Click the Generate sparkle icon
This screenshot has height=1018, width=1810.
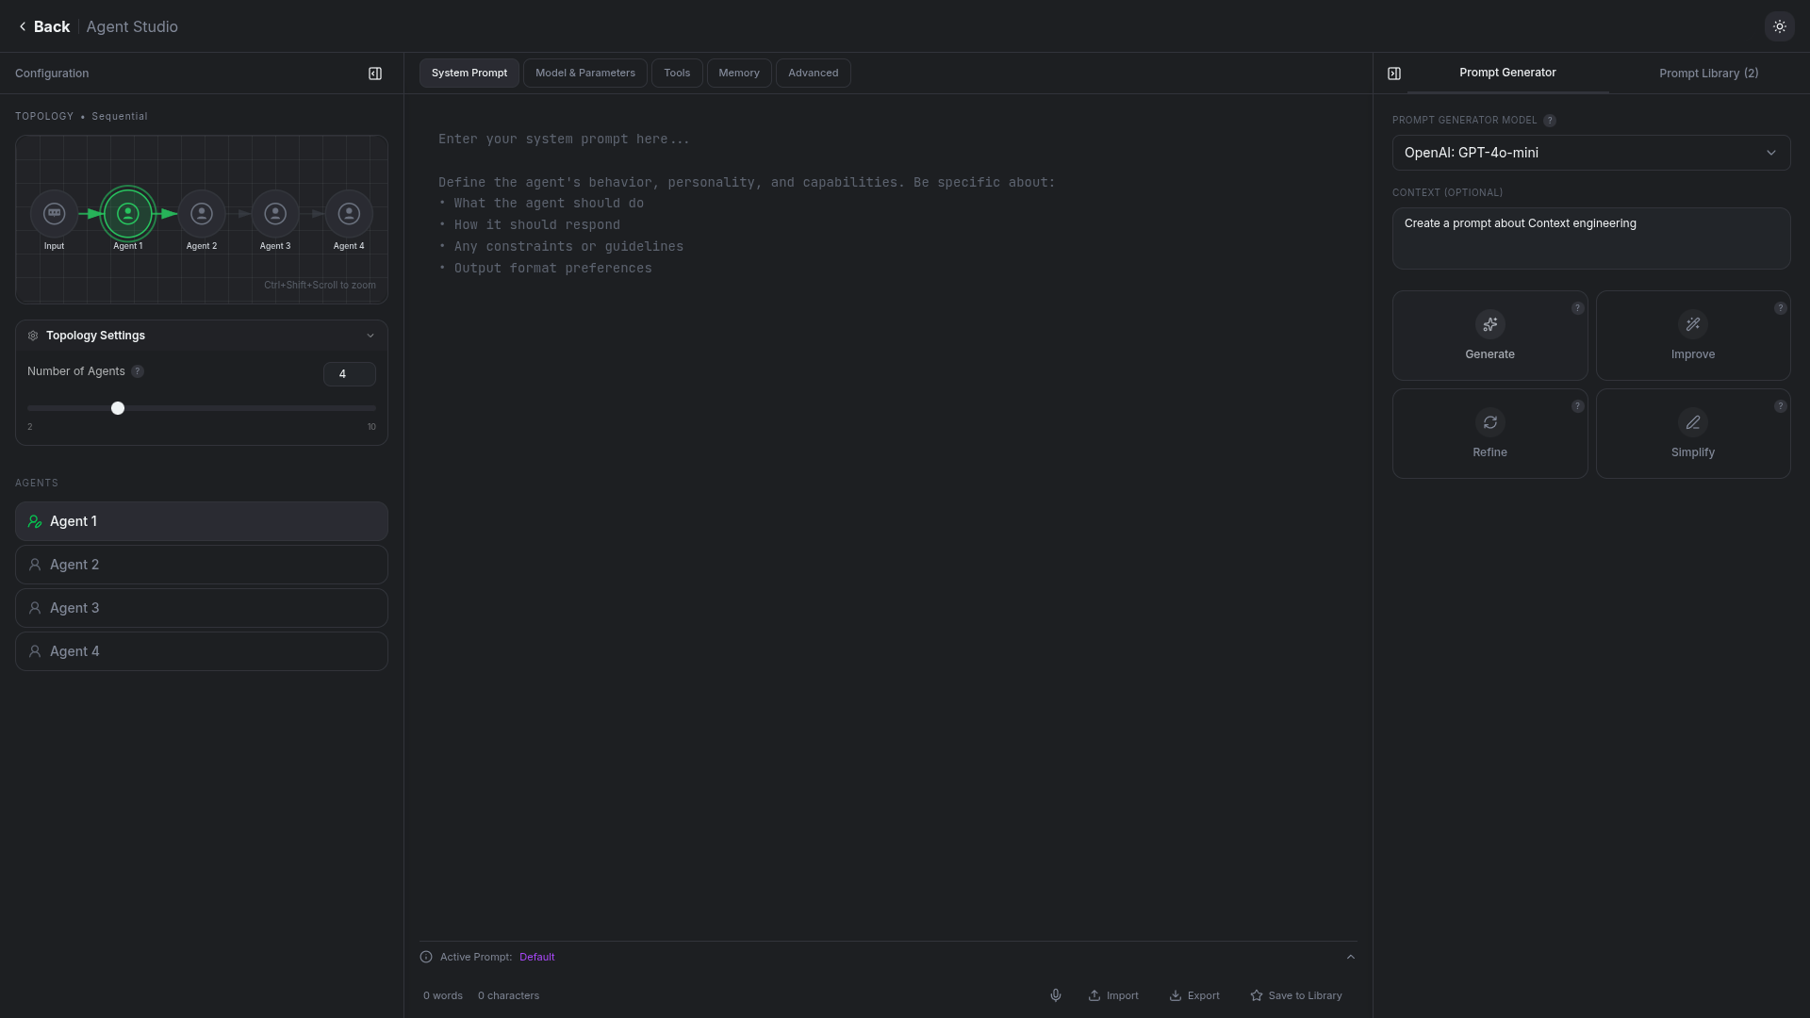click(x=1489, y=324)
